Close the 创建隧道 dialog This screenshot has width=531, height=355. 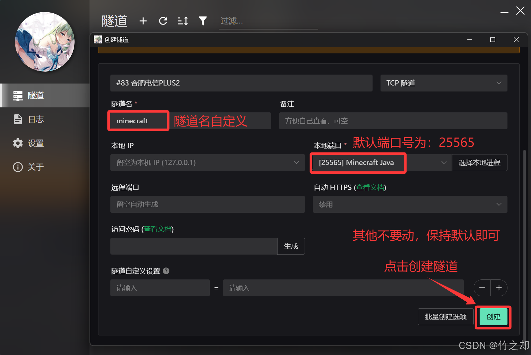(516, 39)
